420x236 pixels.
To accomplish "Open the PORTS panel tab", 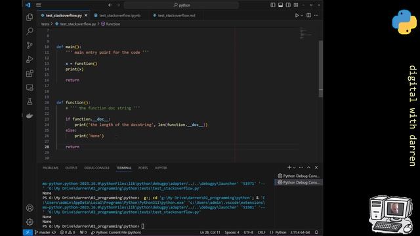I will [143, 168].
